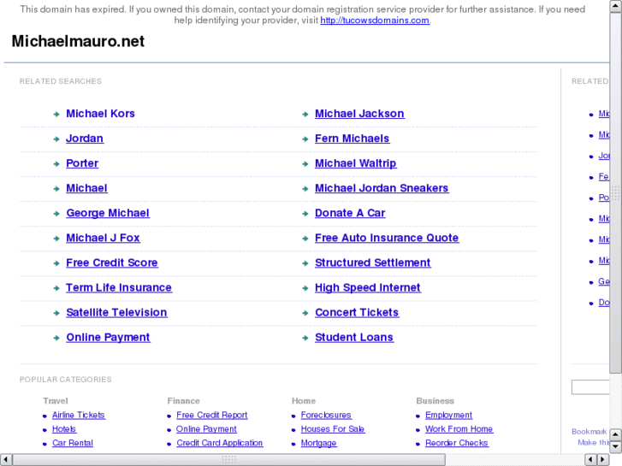Open High Speed Internet link
Screen dimensions: 622x466
tap(367, 287)
